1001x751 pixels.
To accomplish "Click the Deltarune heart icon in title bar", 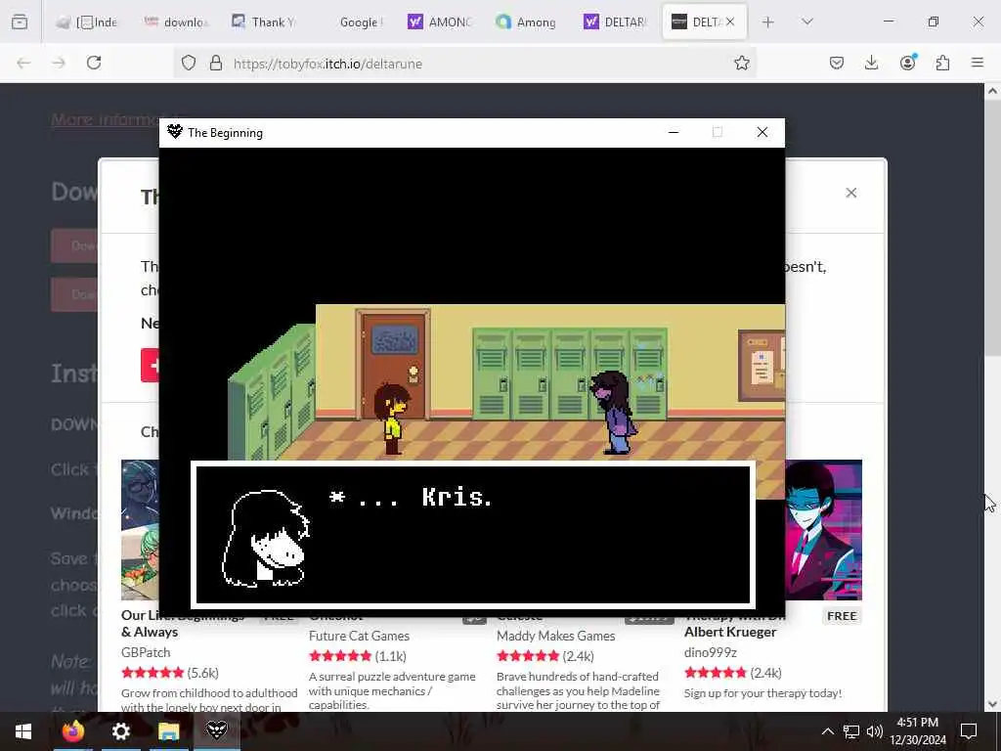I will [174, 132].
